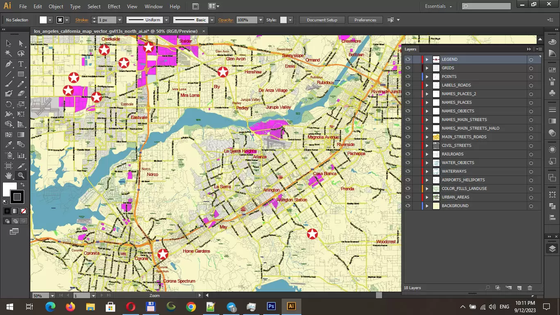Click the fill color swatch in control bar
Image resolution: width=560 pixels, height=315 pixels.
coord(43,20)
